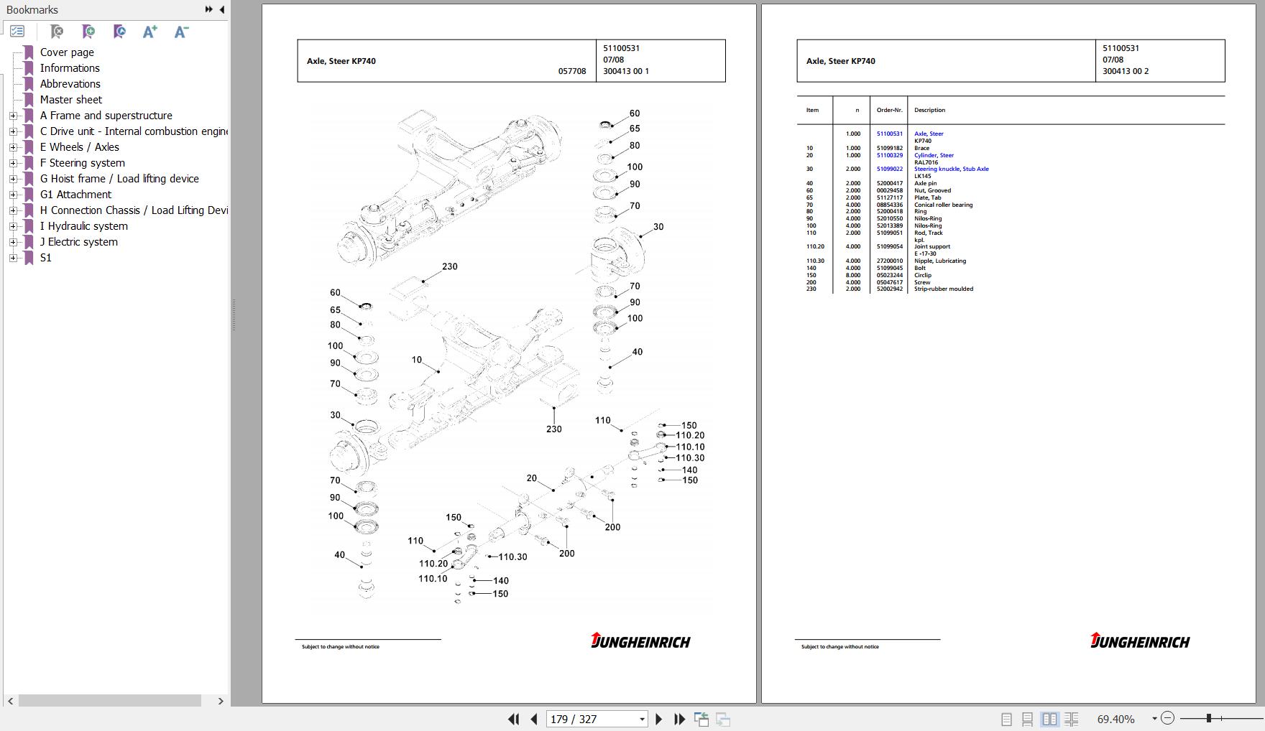1265x731 pixels.
Task: Click the bookmarks horizontal scrollbar thumb
Action: [110, 701]
